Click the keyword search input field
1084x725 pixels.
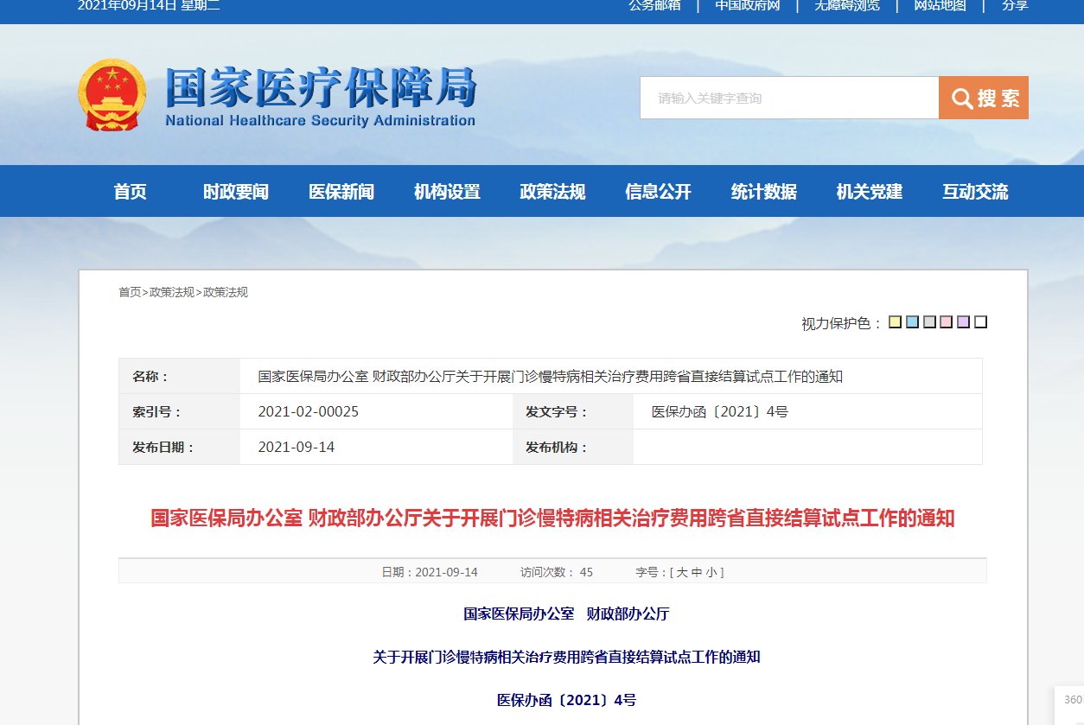(x=789, y=98)
